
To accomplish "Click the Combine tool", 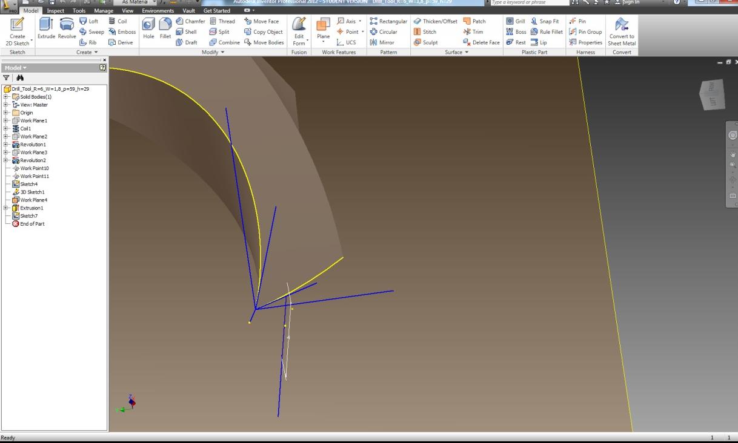I will pyautogui.click(x=225, y=42).
